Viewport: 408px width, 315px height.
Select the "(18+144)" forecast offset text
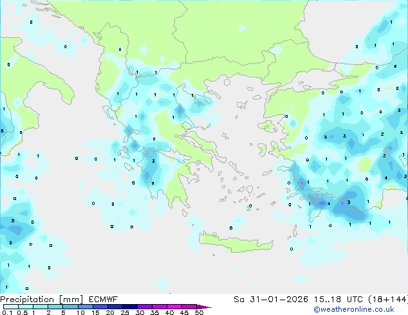pos(388,300)
